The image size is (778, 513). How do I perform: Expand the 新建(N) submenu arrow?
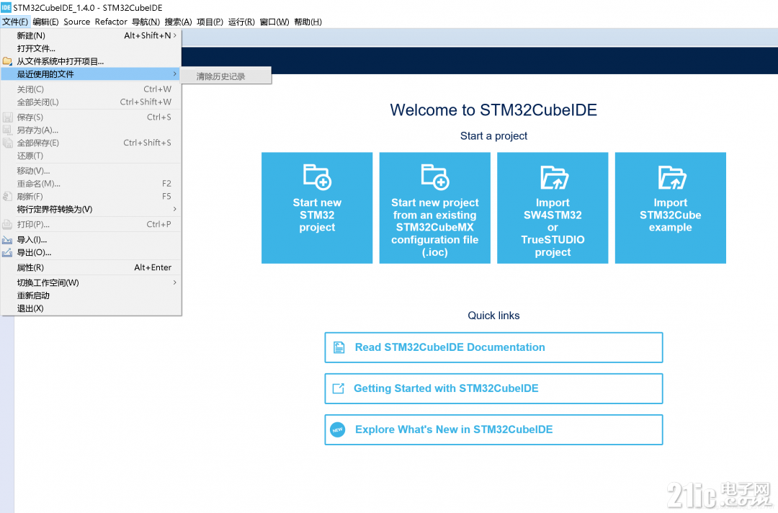click(x=174, y=35)
